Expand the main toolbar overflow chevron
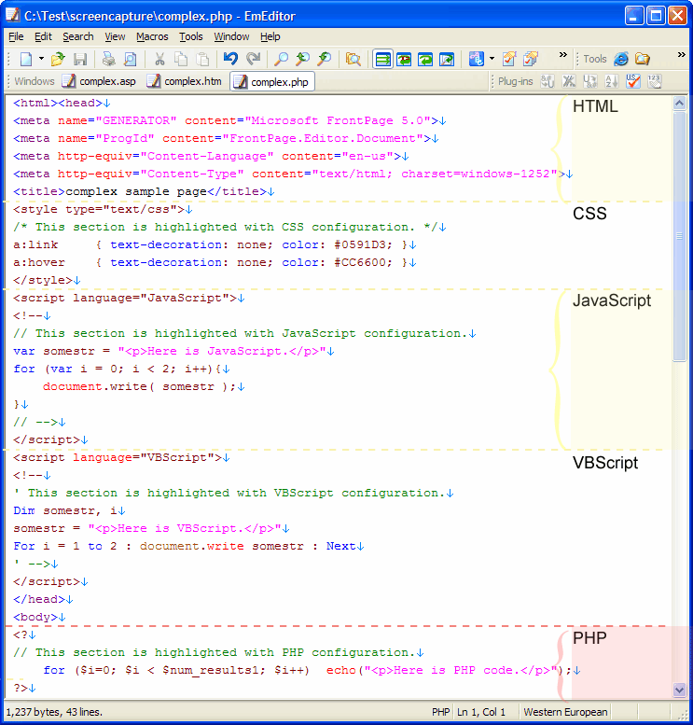This screenshot has height=725, width=693. pos(562,54)
